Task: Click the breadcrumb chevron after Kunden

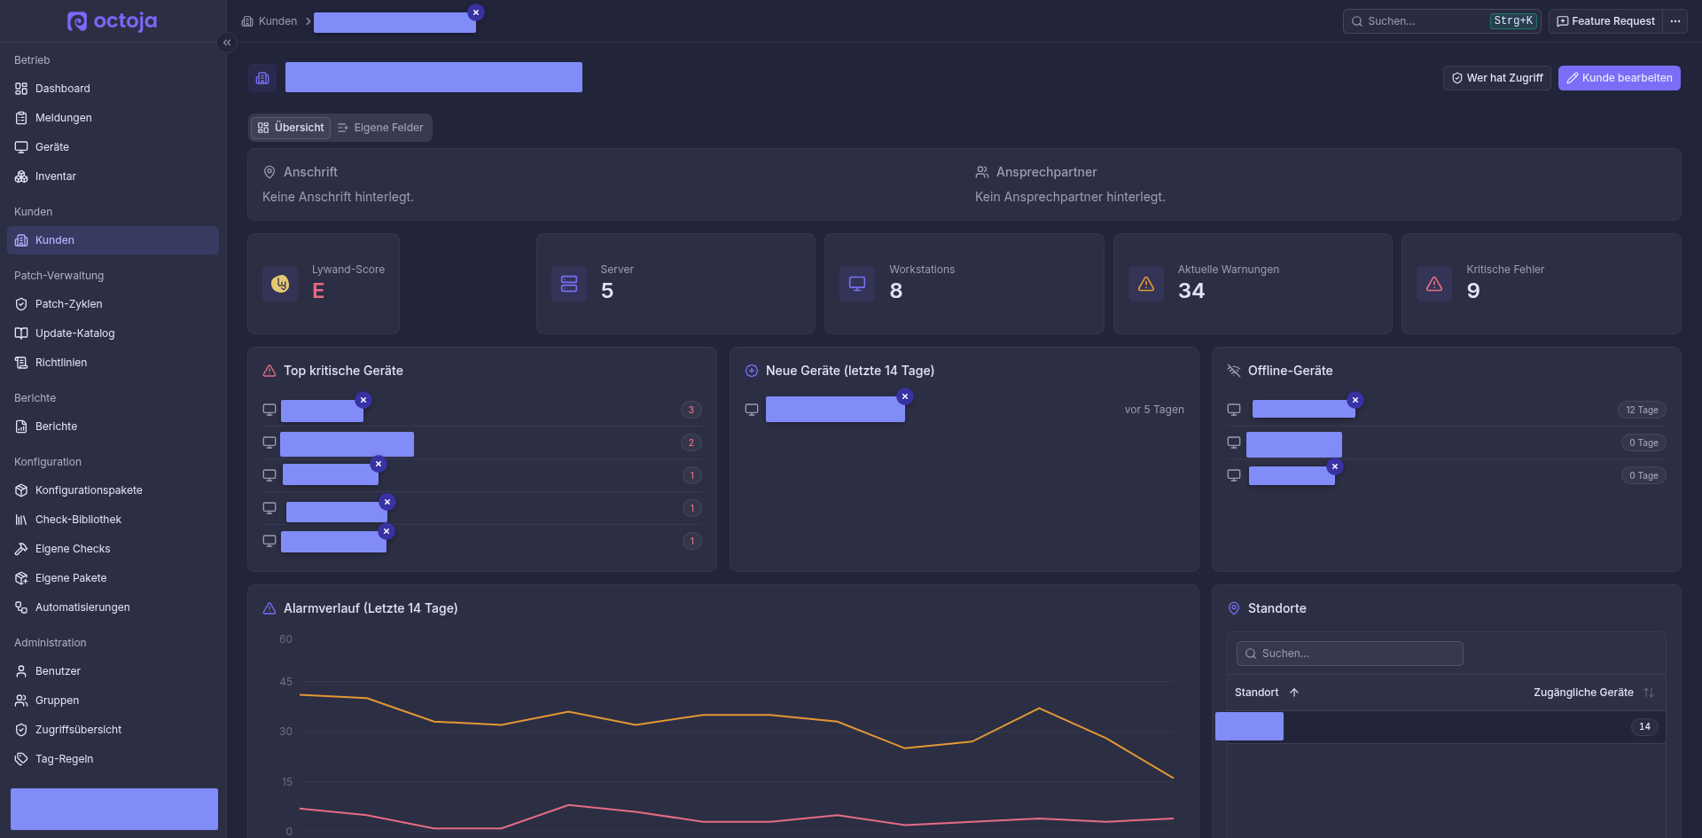Action: 308,21
